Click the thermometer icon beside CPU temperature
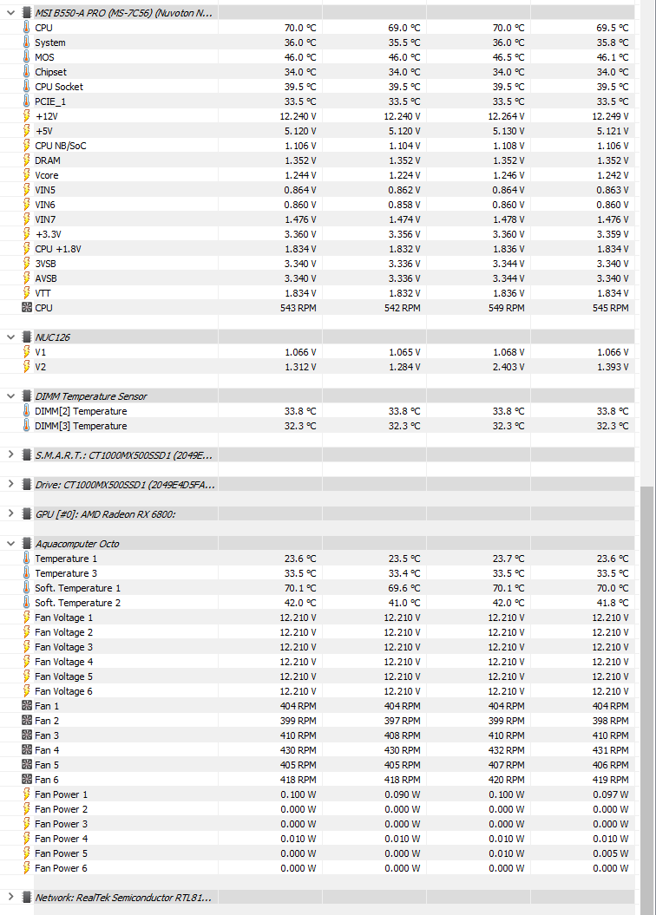The image size is (656, 915). pyautogui.click(x=26, y=28)
